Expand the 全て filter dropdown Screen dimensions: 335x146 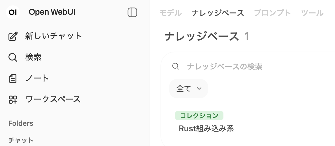tap(189, 89)
